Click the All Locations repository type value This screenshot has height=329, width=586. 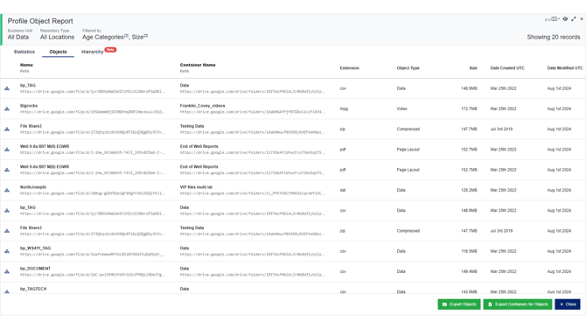[57, 37]
